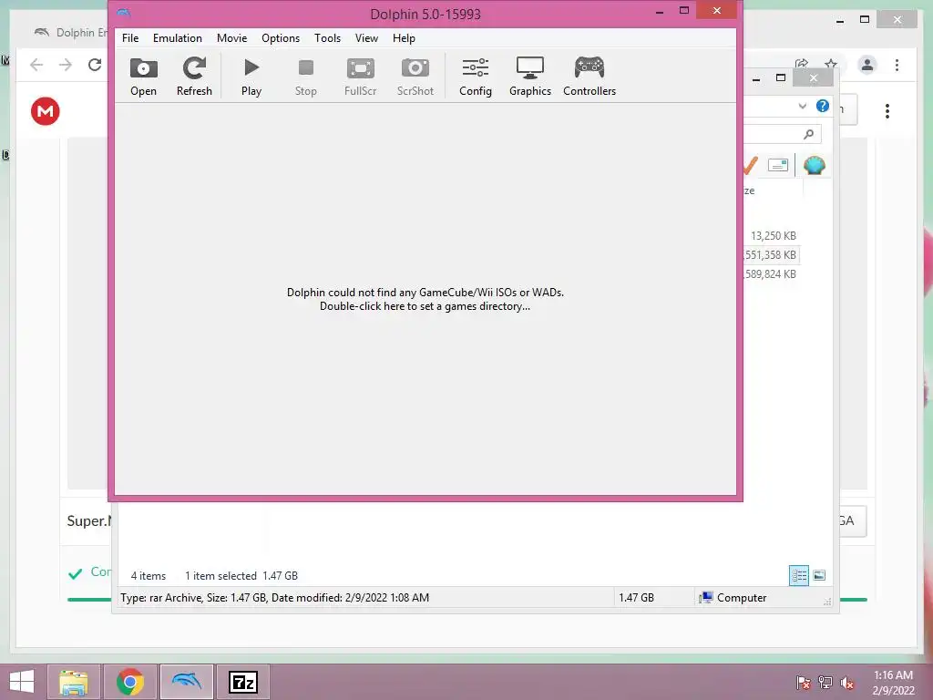Click the search magnifier in Explorer
933x700 pixels.
[808, 134]
